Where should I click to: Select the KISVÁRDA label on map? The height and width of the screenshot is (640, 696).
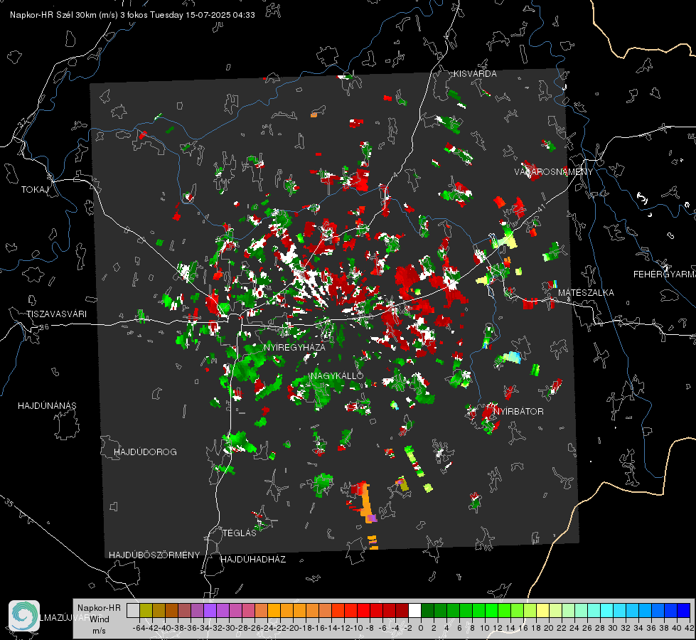475,74
